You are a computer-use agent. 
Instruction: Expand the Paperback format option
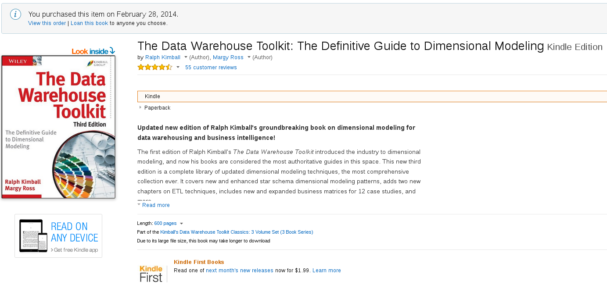tap(140, 107)
